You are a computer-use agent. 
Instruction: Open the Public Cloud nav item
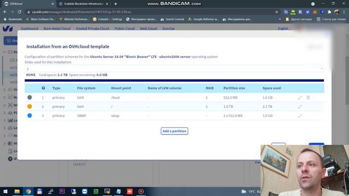[x=125, y=28]
